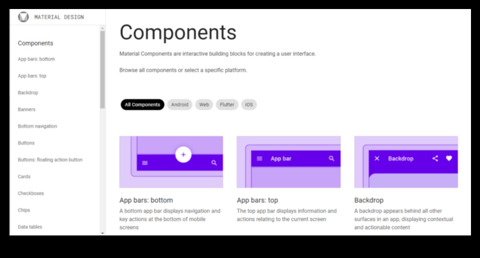Open the App bars: top card title
Screen dimensions: 480x258
(257, 200)
